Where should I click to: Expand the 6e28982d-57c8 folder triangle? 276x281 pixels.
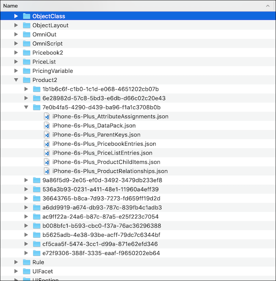[x=26, y=98]
